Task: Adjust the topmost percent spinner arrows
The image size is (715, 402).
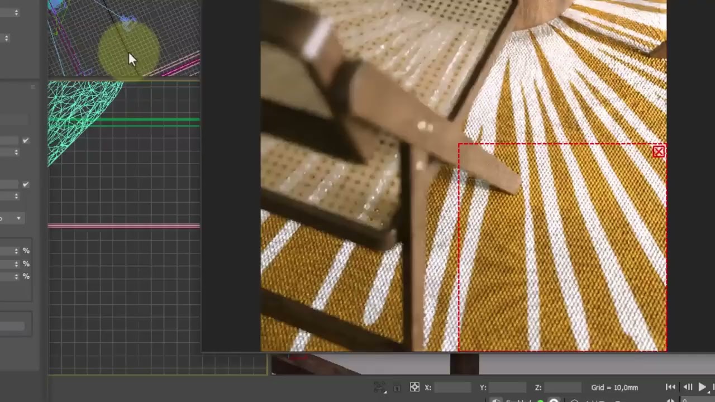Action: (x=16, y=251)
